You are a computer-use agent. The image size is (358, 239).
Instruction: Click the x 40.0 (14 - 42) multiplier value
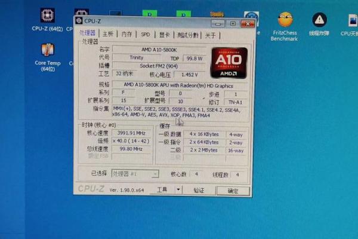point(131,141)
